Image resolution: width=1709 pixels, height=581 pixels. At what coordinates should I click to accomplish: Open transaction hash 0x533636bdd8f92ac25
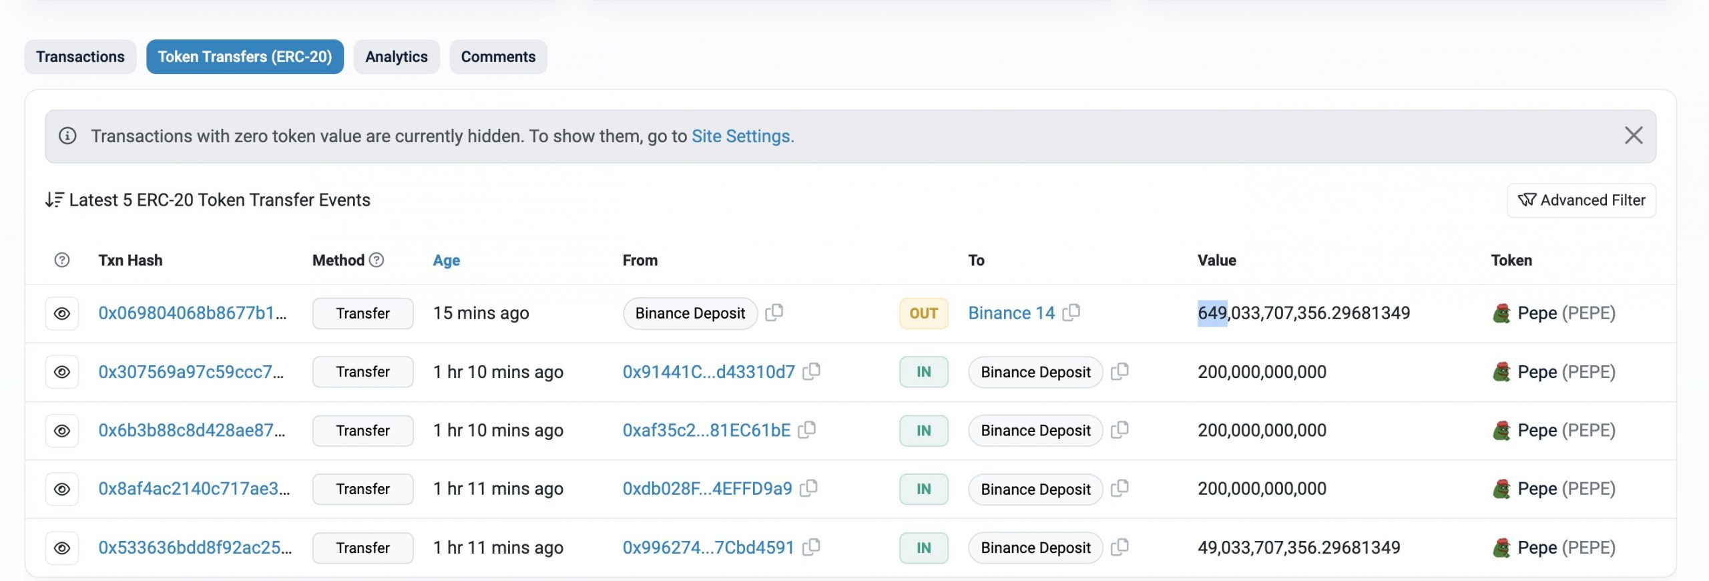pos(195,548)
